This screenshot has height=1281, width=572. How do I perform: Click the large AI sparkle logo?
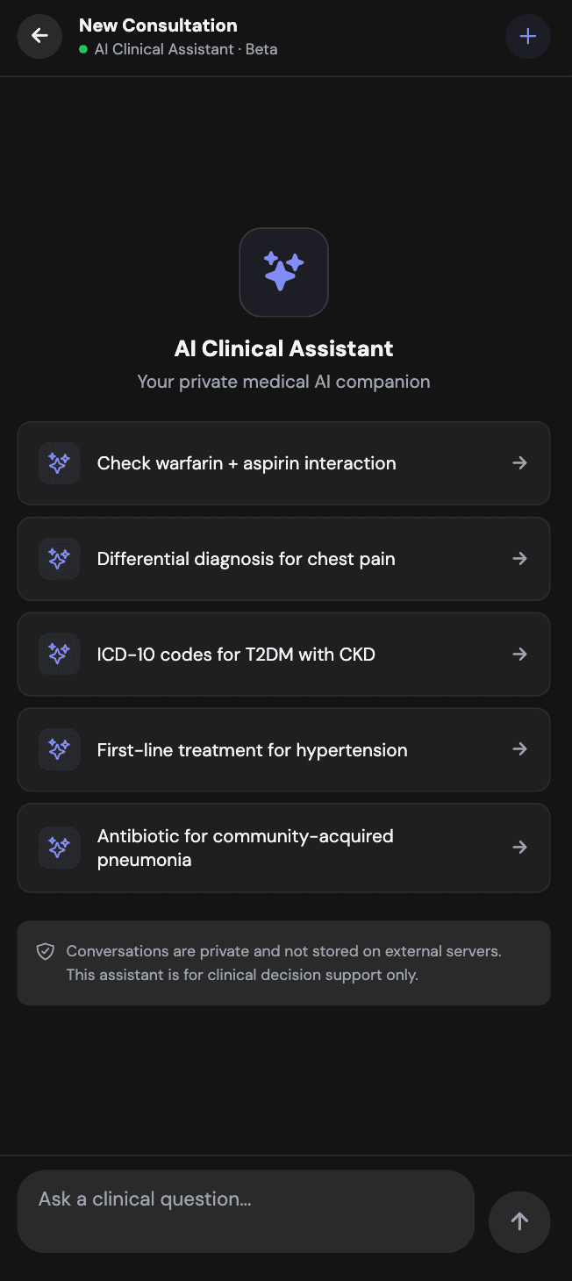(x=283, y=272)
